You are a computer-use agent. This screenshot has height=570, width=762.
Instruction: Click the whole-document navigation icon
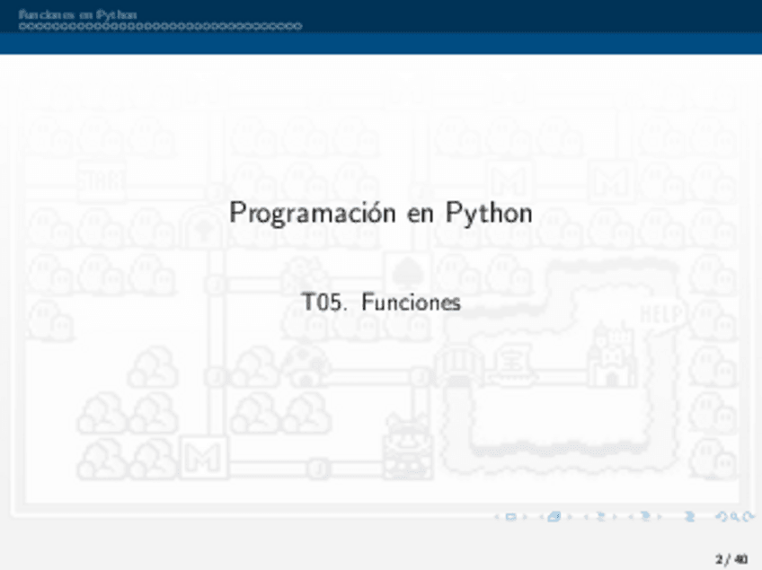(690, 516)
